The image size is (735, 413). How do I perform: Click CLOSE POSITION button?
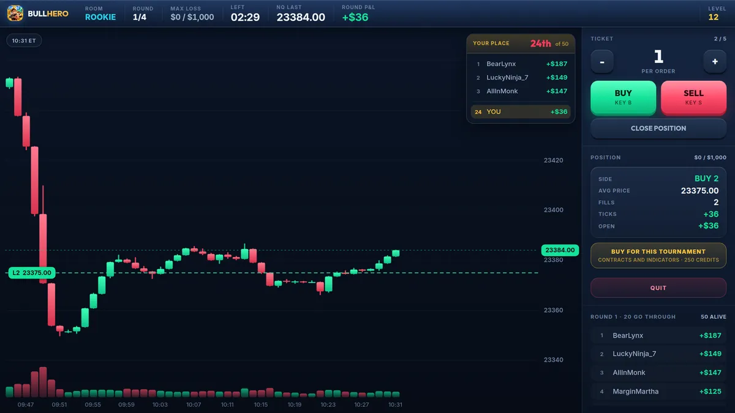pos(658,128)
